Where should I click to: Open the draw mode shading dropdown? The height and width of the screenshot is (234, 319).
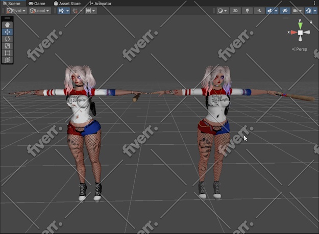[x=222, y=11]
